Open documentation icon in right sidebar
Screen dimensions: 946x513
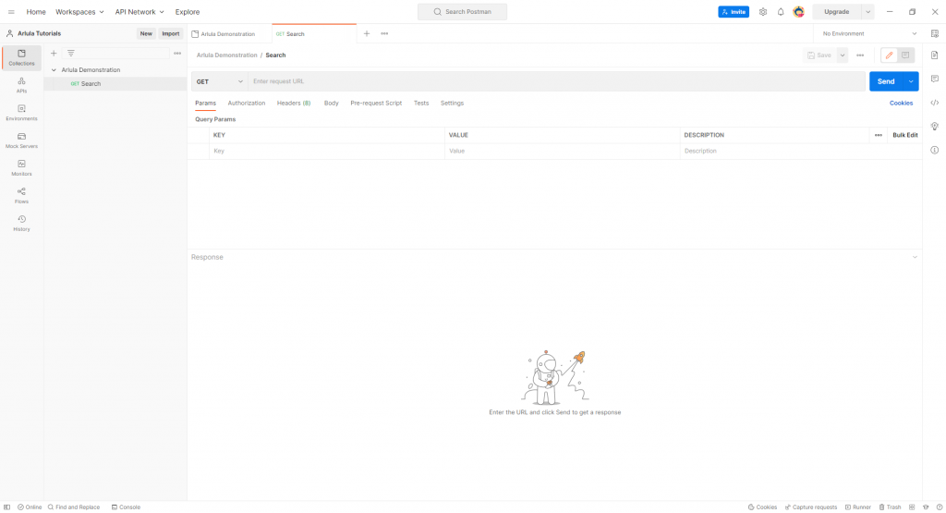click(935, 55)
